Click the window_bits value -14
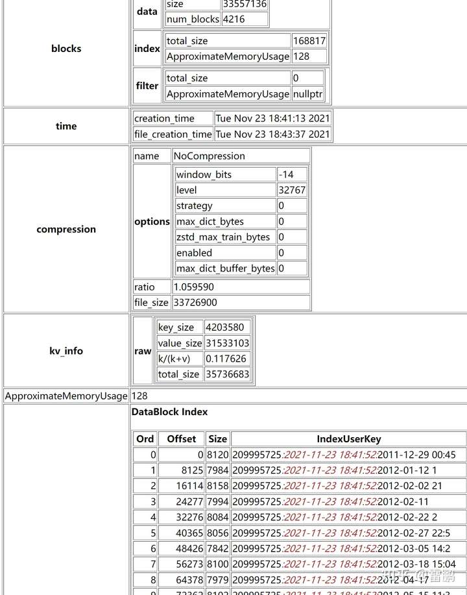The image size is (467, 595). [286, 175]
